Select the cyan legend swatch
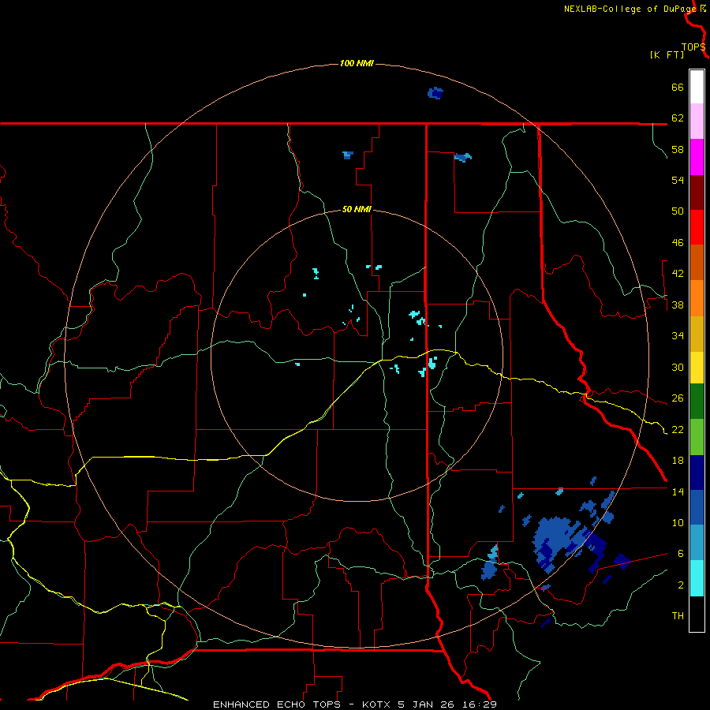 697,578
